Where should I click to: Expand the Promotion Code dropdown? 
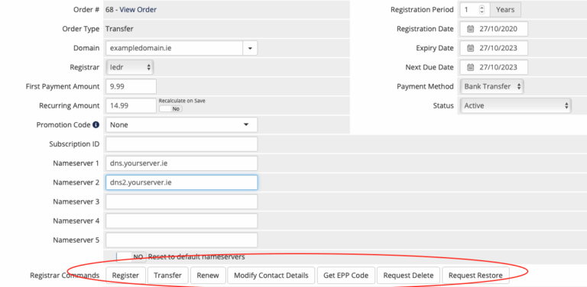(x=182, y=125)
